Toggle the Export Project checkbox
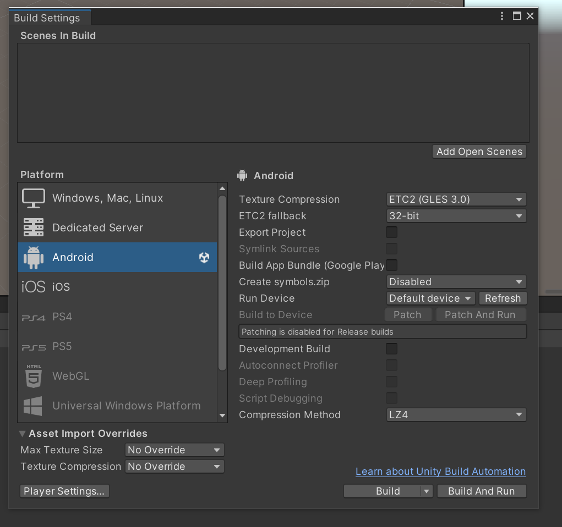Screen dimensions: 562x527 point(391,232)
